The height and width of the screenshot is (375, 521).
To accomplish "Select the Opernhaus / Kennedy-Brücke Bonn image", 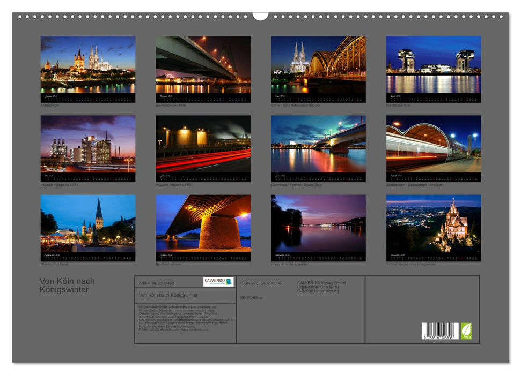I will click(318, 145).
